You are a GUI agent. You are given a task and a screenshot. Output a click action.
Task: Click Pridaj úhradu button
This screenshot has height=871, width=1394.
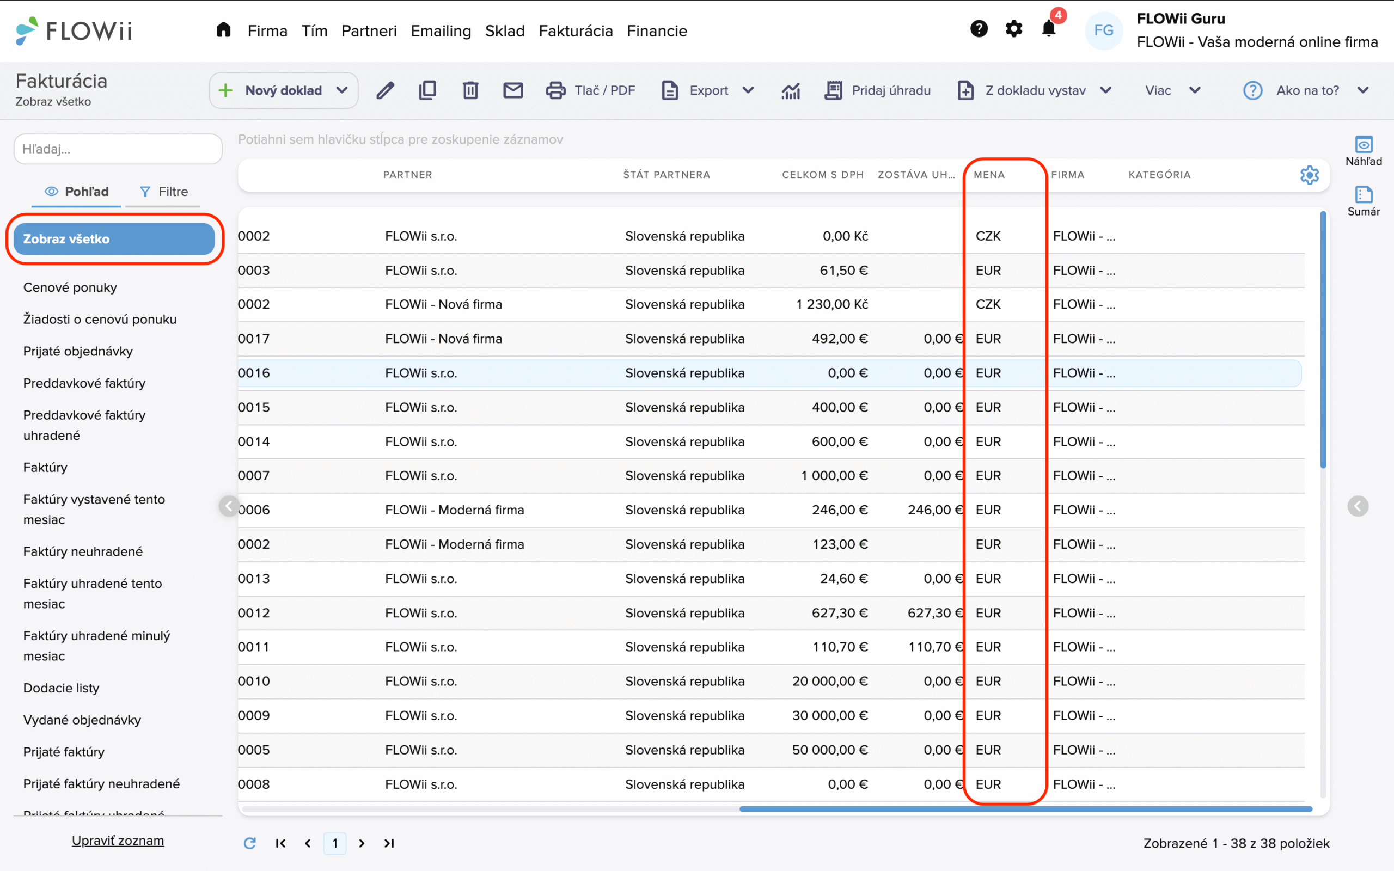[877, 90]
